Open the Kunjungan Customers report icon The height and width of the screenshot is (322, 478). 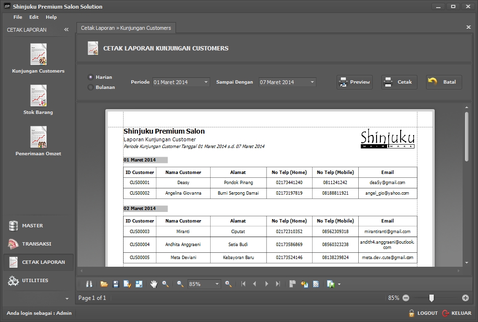click(x=38, y=54)
